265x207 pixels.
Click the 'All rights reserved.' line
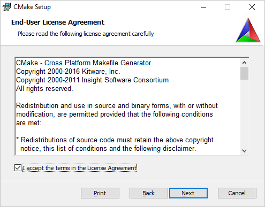pos(44,89)
